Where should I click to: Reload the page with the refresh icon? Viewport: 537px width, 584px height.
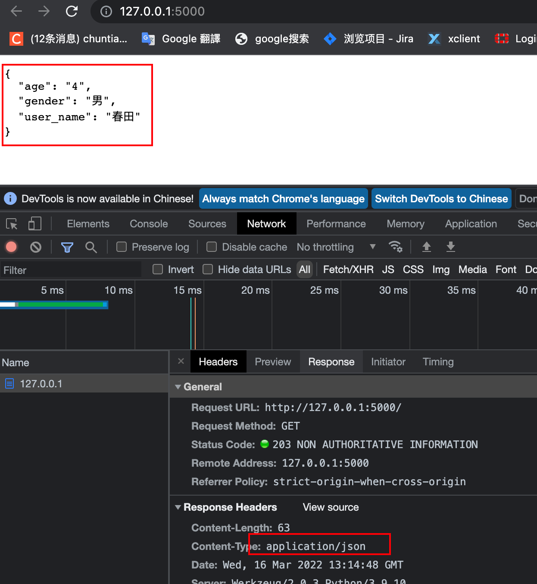pos(72,11)
